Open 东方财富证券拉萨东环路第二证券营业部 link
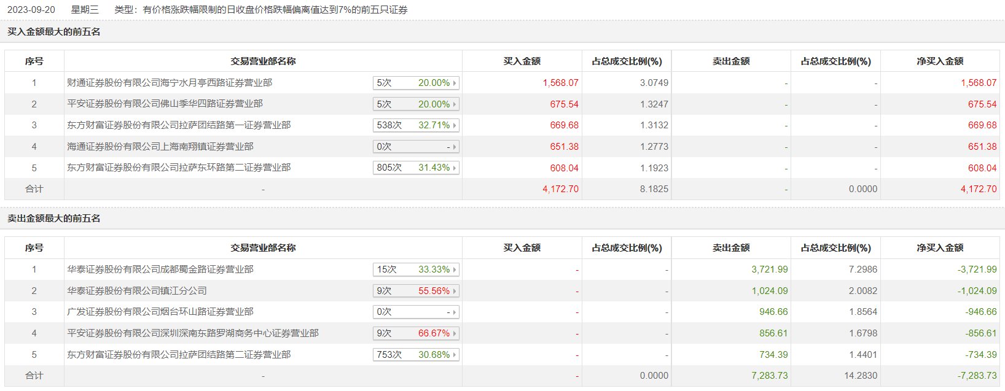 179,168
